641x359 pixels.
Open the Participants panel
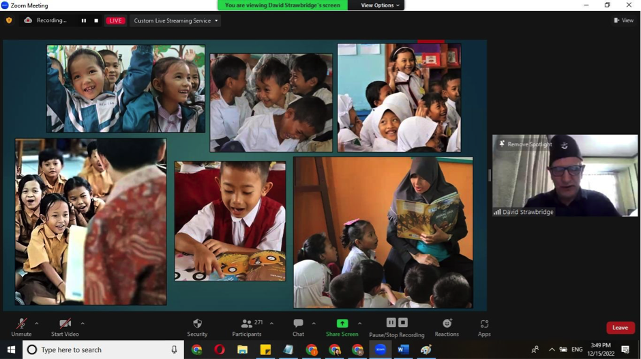click(x=246, y=328)
